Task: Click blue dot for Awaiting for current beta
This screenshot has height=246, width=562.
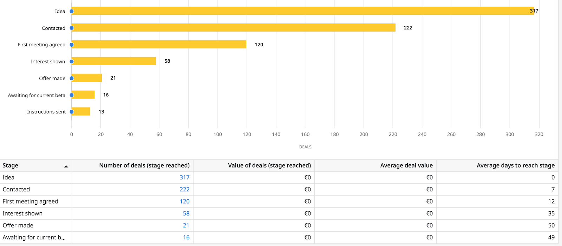Action: coord(72,95)
